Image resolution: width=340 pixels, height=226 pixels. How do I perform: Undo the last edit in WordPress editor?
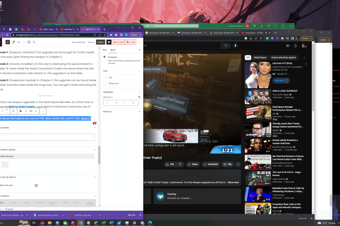[19, 42]
